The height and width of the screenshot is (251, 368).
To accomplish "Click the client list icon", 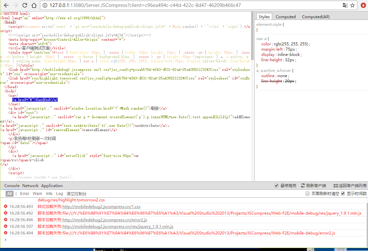I will pos(336,186).
